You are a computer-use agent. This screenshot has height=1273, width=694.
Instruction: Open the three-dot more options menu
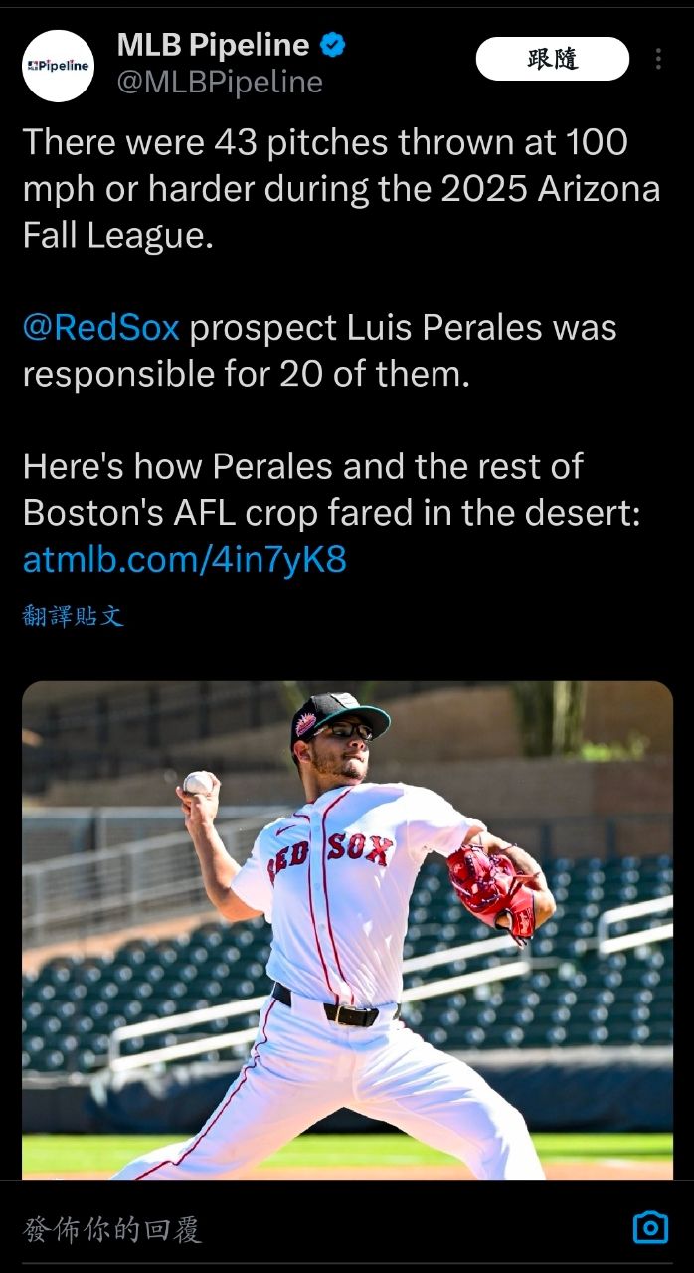(657, 59)
